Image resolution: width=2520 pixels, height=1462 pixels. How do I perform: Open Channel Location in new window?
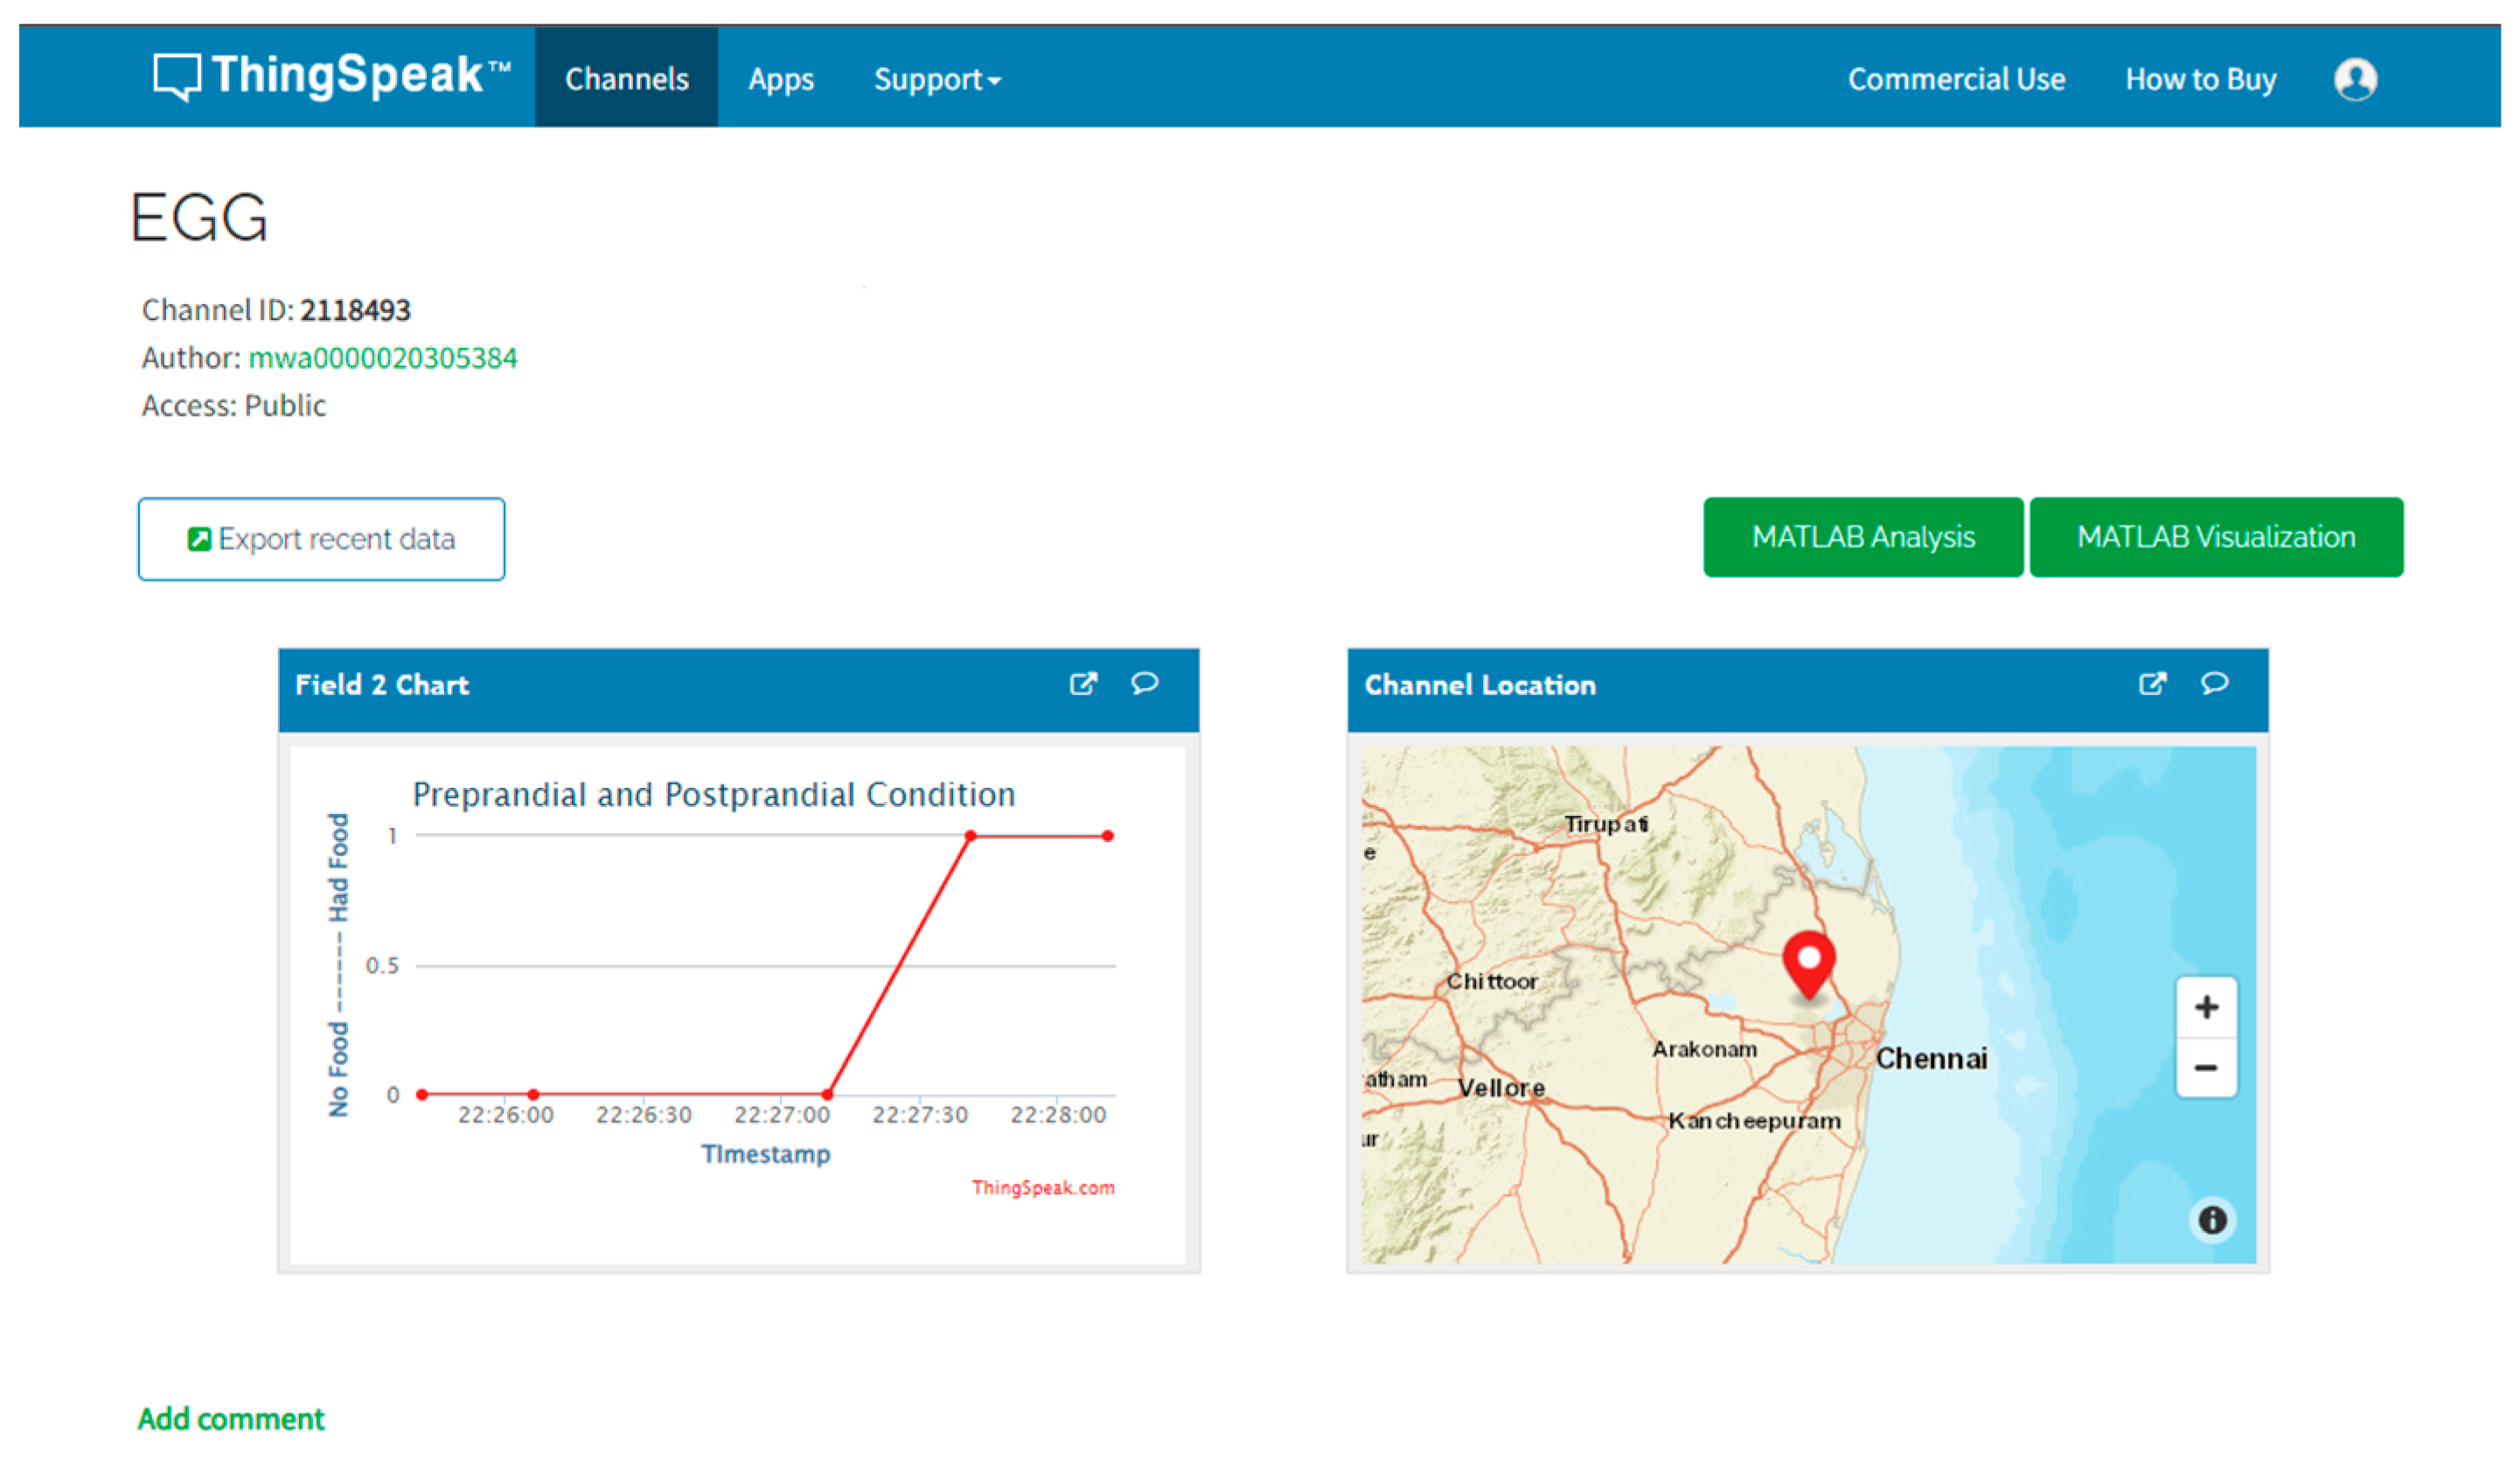pyautogui.click(x=2152, y=684)
